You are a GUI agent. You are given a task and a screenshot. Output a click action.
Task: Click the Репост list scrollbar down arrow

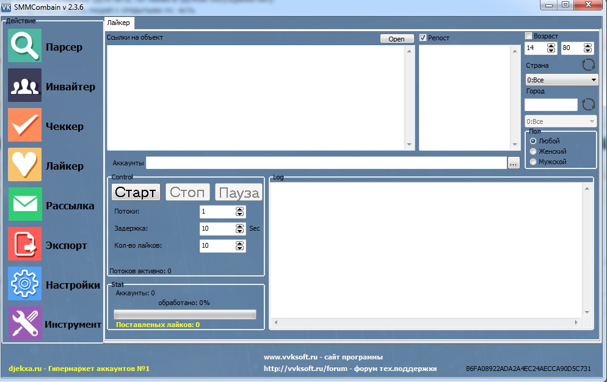[514, 145]
